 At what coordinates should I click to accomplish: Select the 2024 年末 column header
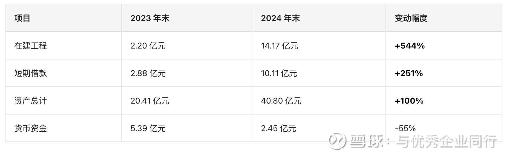(280, 18)
